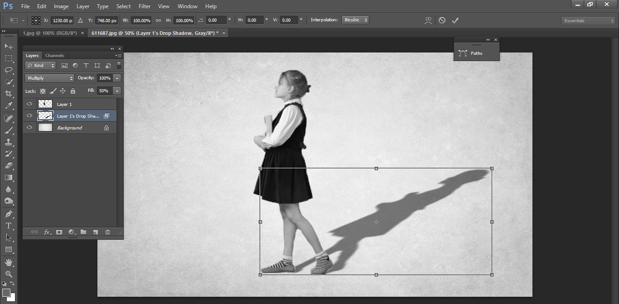This screenshot has width=619, height=304.
Task: Cancel the transform with the circle-slash button
Action: point(442,20)
